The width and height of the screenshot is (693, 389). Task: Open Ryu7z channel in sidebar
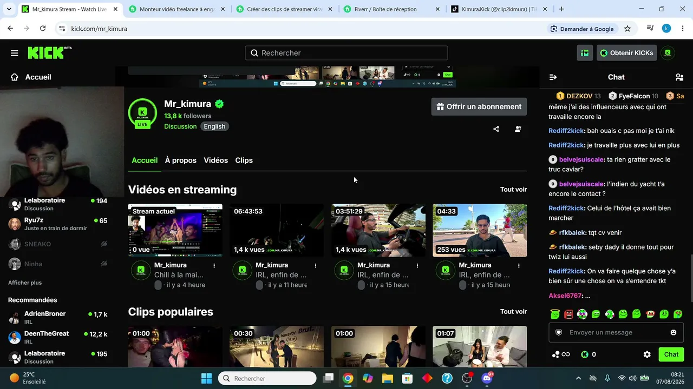[x=58, y=224]
